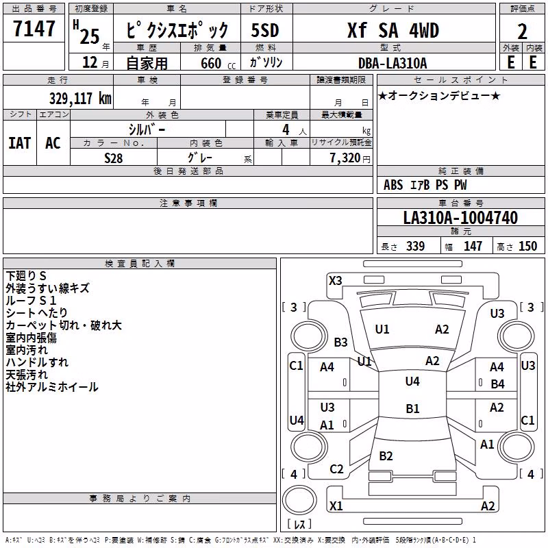Click length value 339
The image size is (548, 548).
coord(415,246)
